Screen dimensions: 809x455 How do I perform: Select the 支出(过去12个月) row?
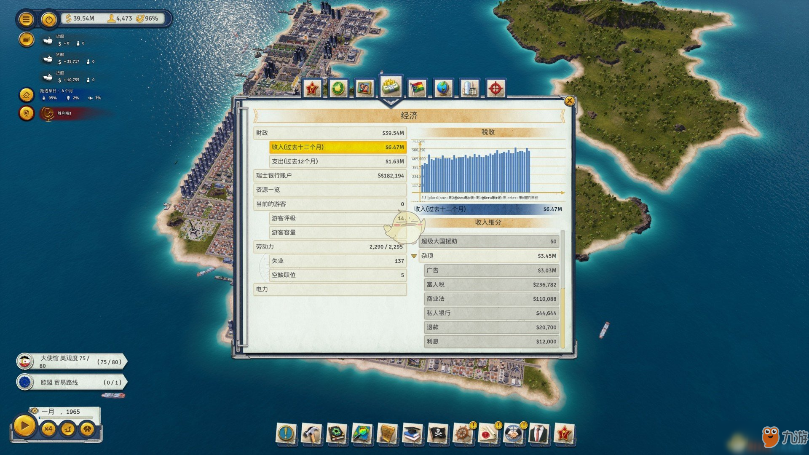(338, 161)
